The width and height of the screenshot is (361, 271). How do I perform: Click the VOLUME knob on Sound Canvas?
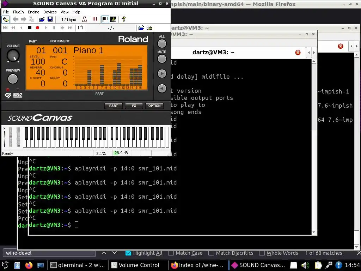[x=13, y=55]
